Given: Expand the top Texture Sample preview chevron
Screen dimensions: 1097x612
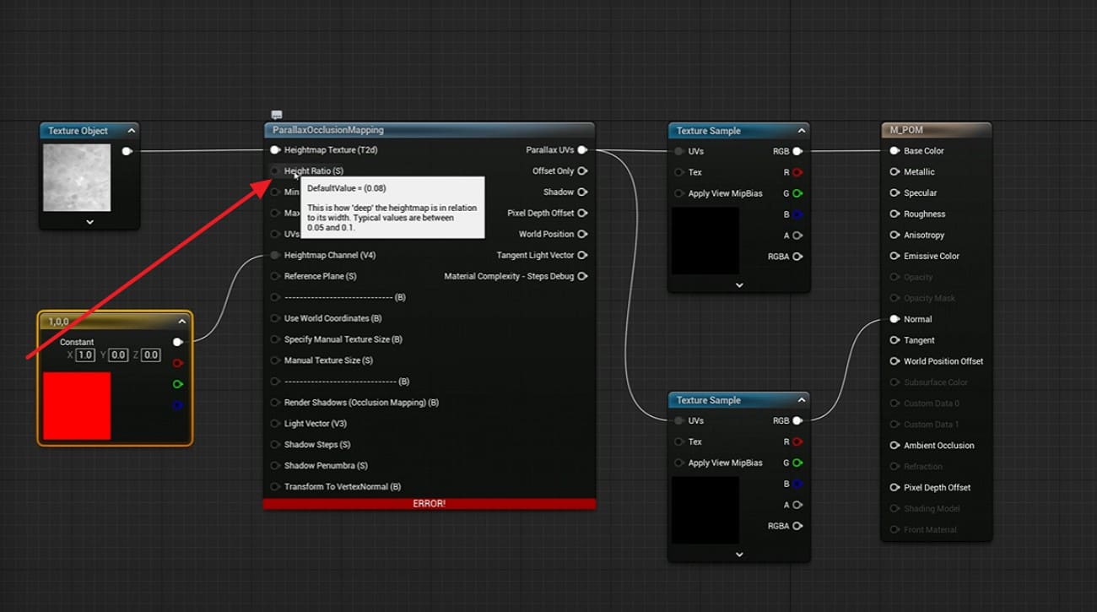Looking at the screenshot, I should [739, 285].
